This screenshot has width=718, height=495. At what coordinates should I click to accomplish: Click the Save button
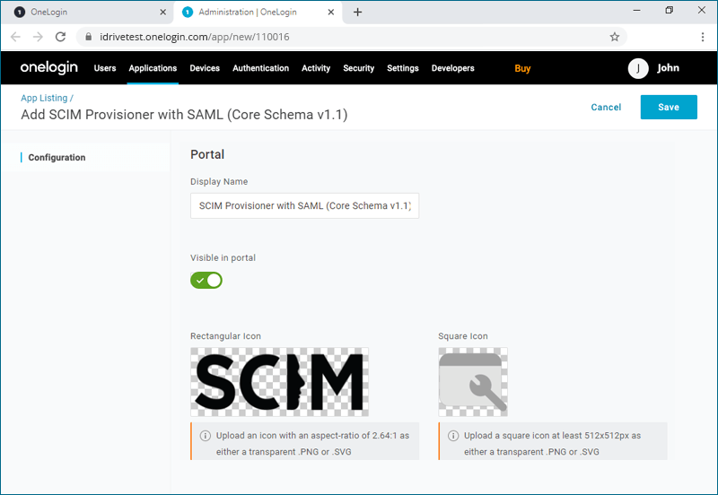[668, 107]
